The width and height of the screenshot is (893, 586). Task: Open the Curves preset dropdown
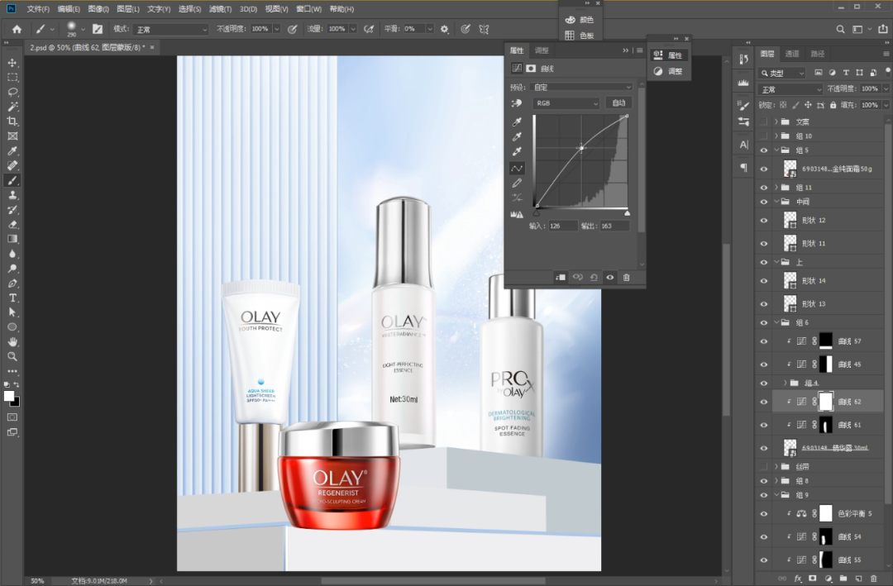tap(581, 87)
